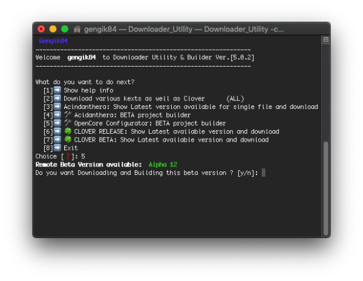
Task: Click the green zoom window button
Action: pyautogui.click(x=65, y=29)
